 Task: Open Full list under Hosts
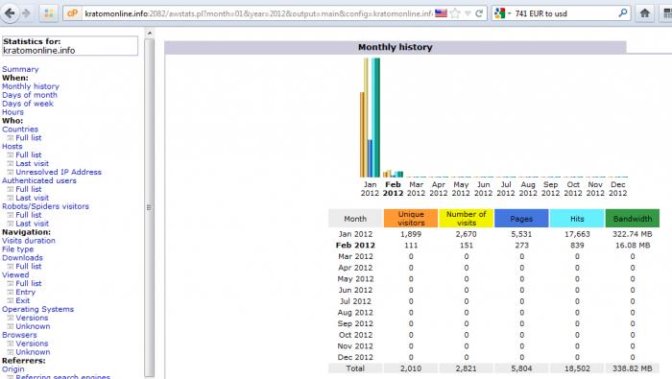(x=29, y=154)
